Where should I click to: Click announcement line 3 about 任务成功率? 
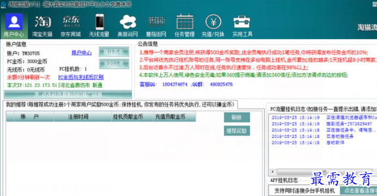(224, 68)
